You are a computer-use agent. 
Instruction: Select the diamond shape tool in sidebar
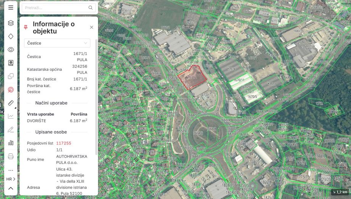click(x=11, y=36)
